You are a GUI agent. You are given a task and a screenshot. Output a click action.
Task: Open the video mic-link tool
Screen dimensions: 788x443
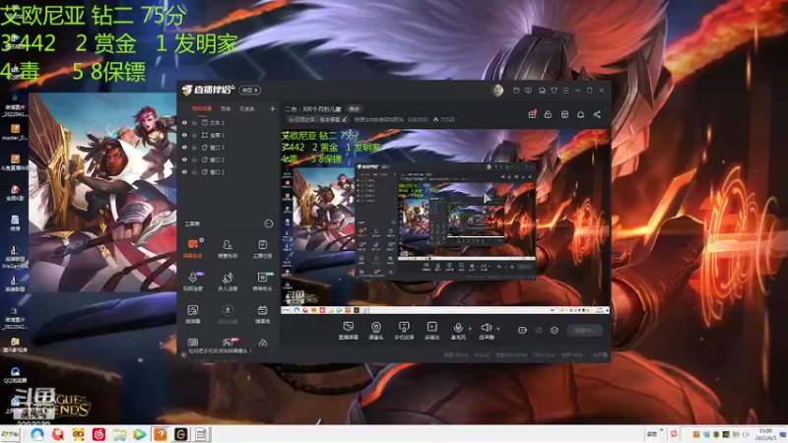tap(193, 282)
